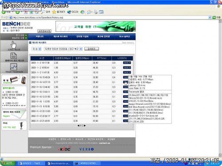This screenshot has height=166, width=222.
Task: Click the vertical scrollbar up arrow
Action: click(220, 21)
